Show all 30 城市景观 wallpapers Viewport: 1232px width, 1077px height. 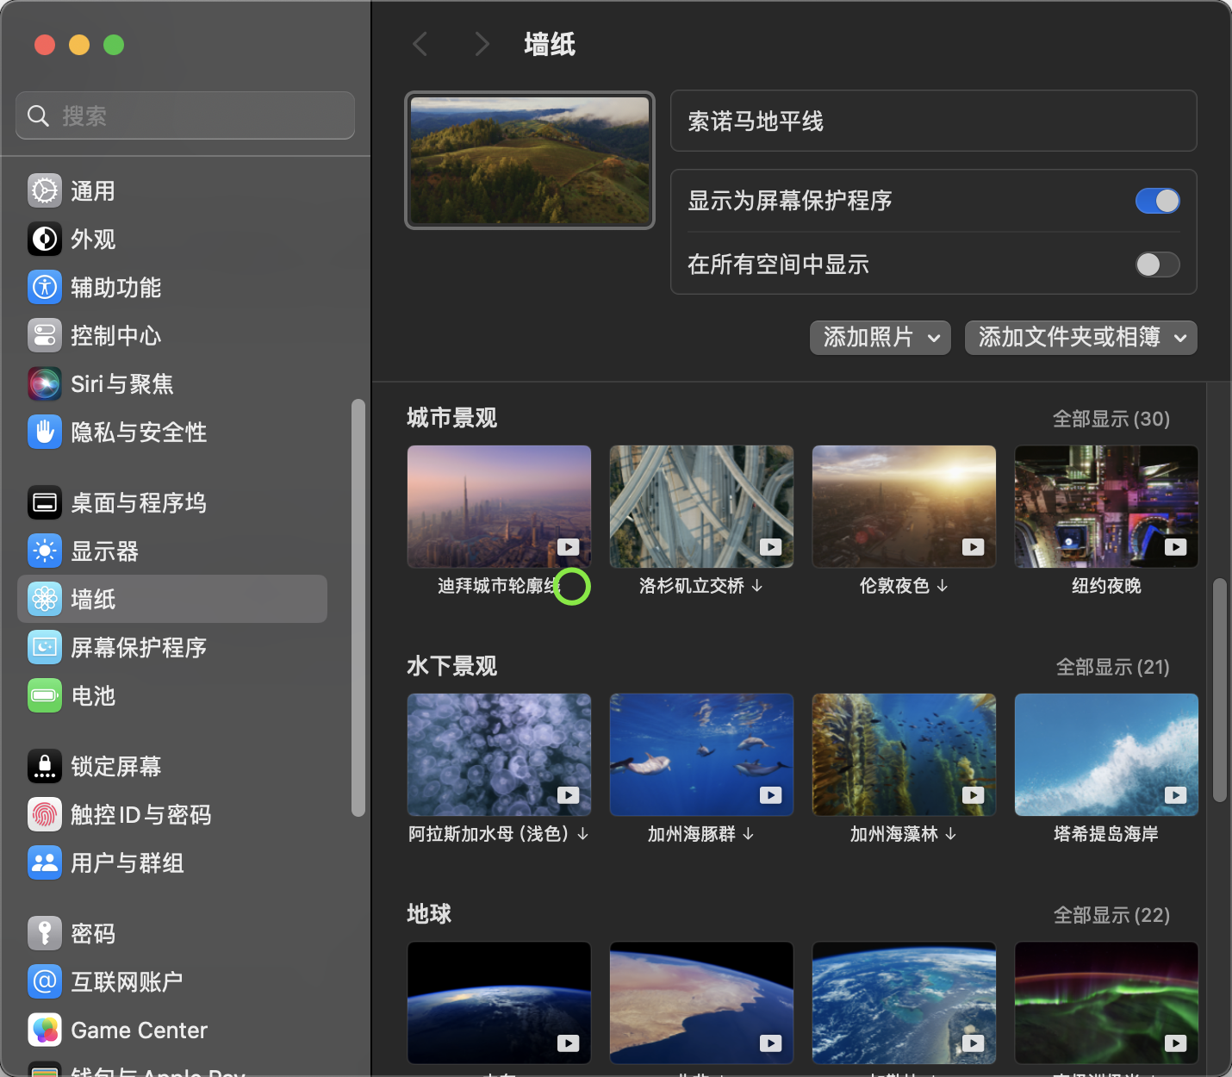tap(1111, 419)
